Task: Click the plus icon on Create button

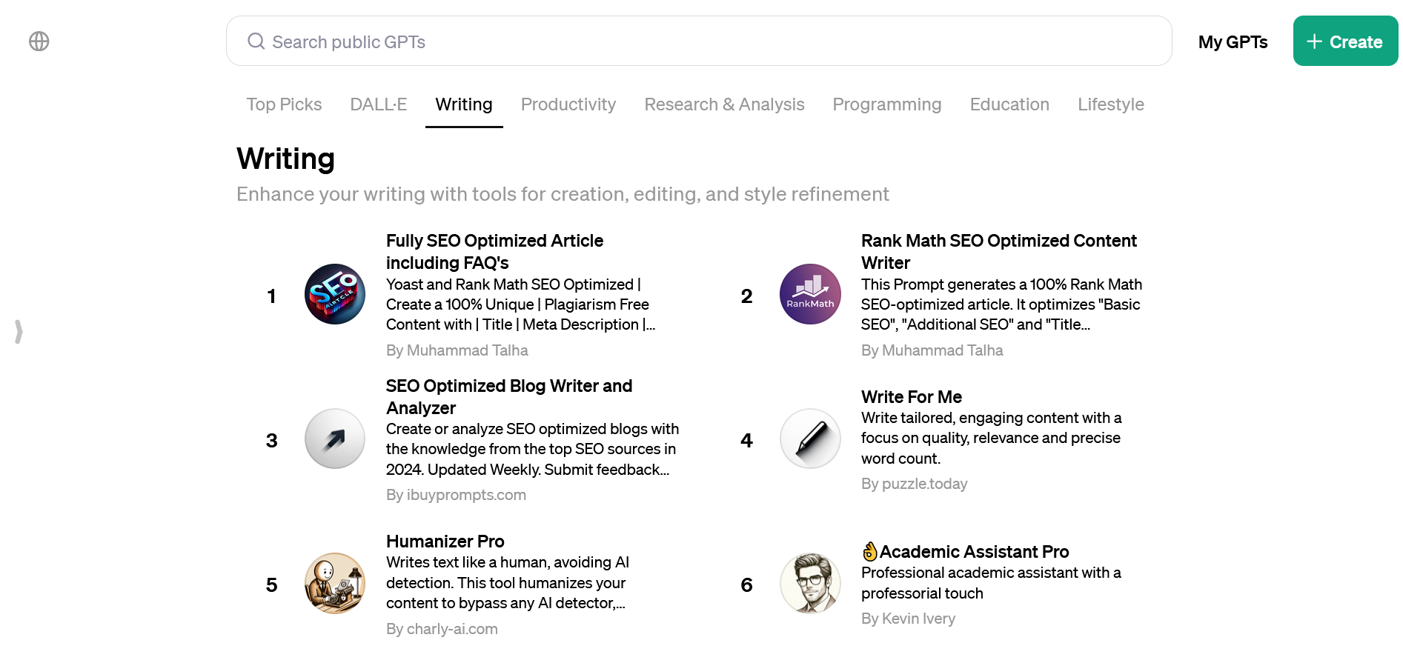Action: [x=1314, y=41]
